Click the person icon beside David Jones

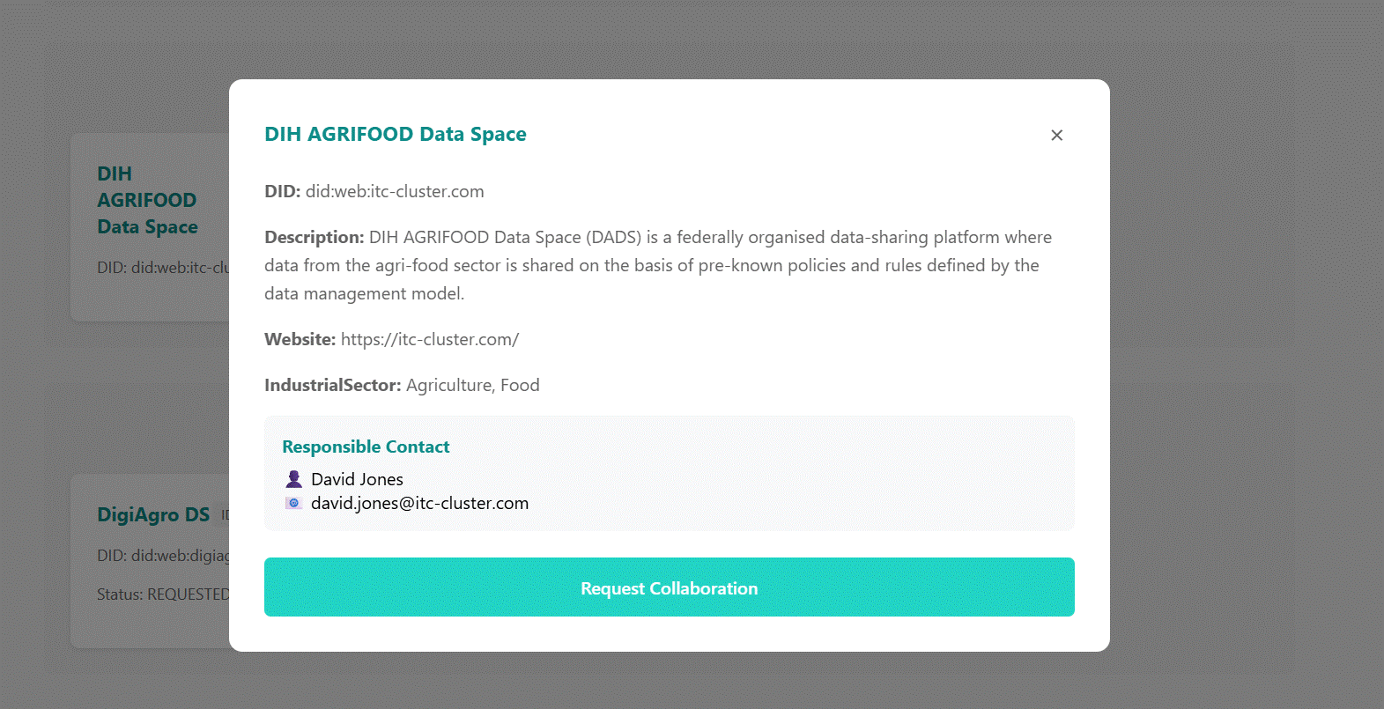(294, 479)
